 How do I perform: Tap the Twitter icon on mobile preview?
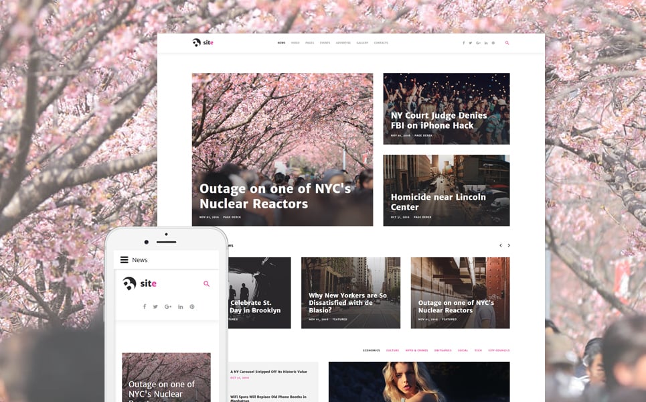155,307
